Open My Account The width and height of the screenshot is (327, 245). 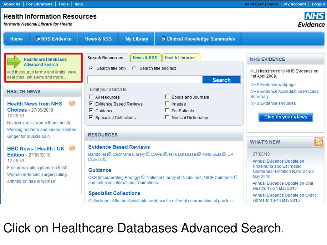point(295,4)
